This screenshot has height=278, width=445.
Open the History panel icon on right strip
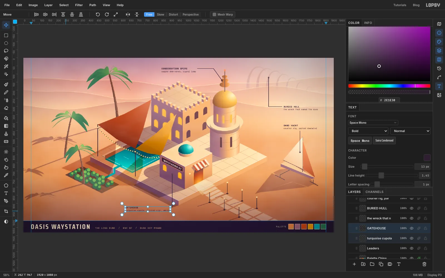[x=439, y=68]
